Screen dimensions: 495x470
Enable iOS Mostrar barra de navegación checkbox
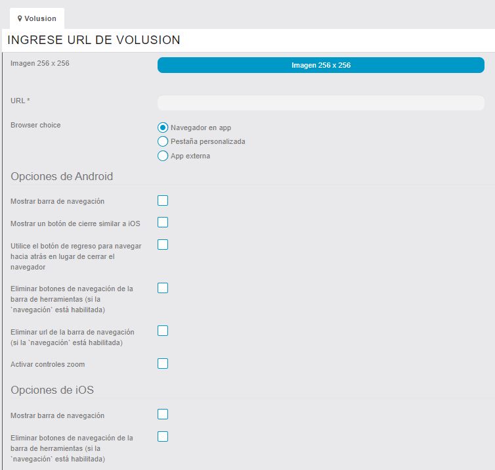163,414
